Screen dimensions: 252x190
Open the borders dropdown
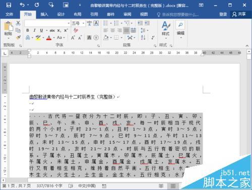coord(121,38)
